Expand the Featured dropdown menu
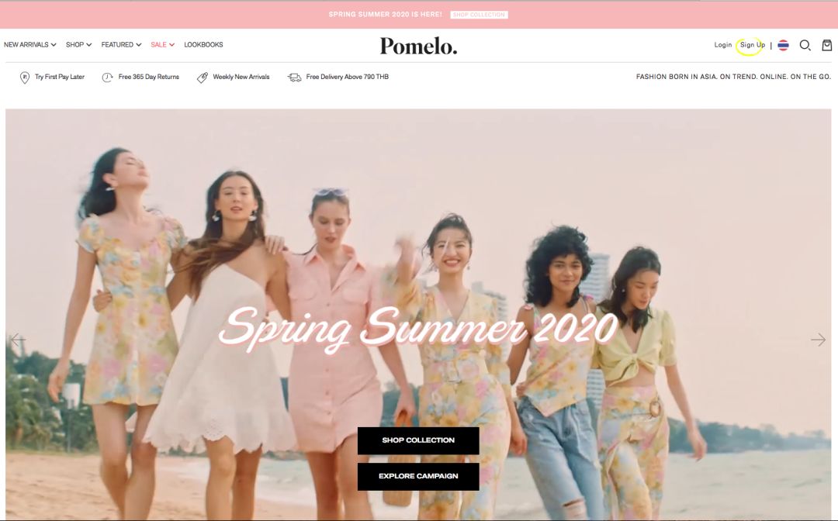The image size is (838, 521). click(121, 45)
